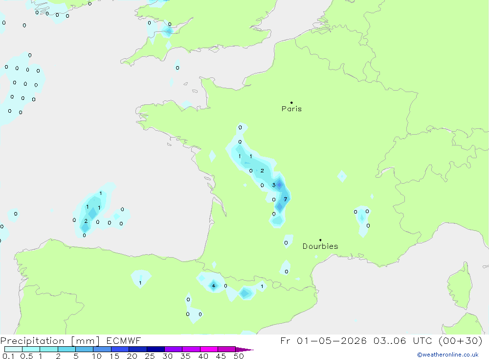This screenshot has height=359, width=489.
Task: Click the 0.5–1 mm legend swatch
Action: click(31, 349)
